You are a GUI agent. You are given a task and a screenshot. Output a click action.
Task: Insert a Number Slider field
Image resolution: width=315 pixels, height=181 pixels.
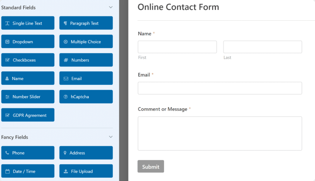pos(28,97)
